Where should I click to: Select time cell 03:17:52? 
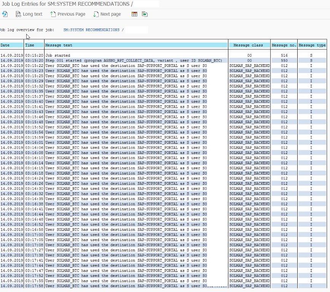pos(34,276)
